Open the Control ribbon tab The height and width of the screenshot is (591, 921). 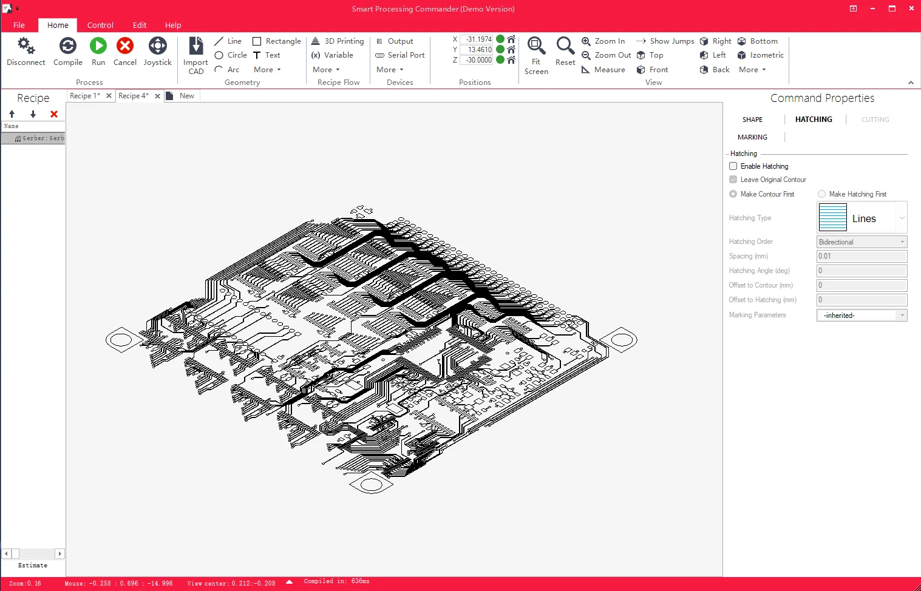click(x=100, y=25)
